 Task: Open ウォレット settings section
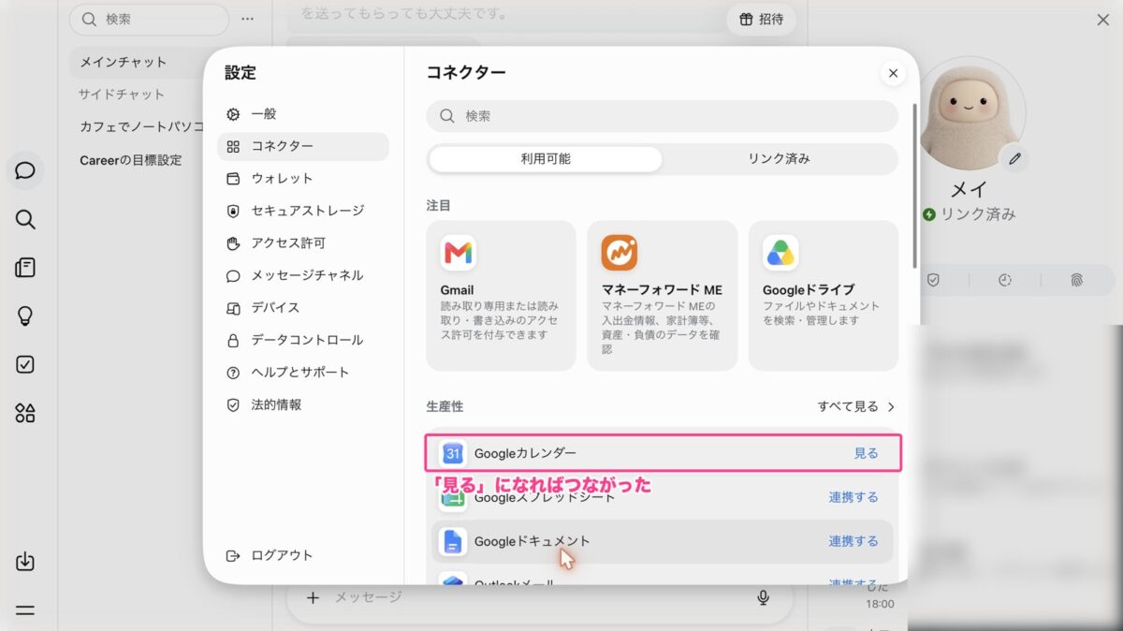[303, 178]
